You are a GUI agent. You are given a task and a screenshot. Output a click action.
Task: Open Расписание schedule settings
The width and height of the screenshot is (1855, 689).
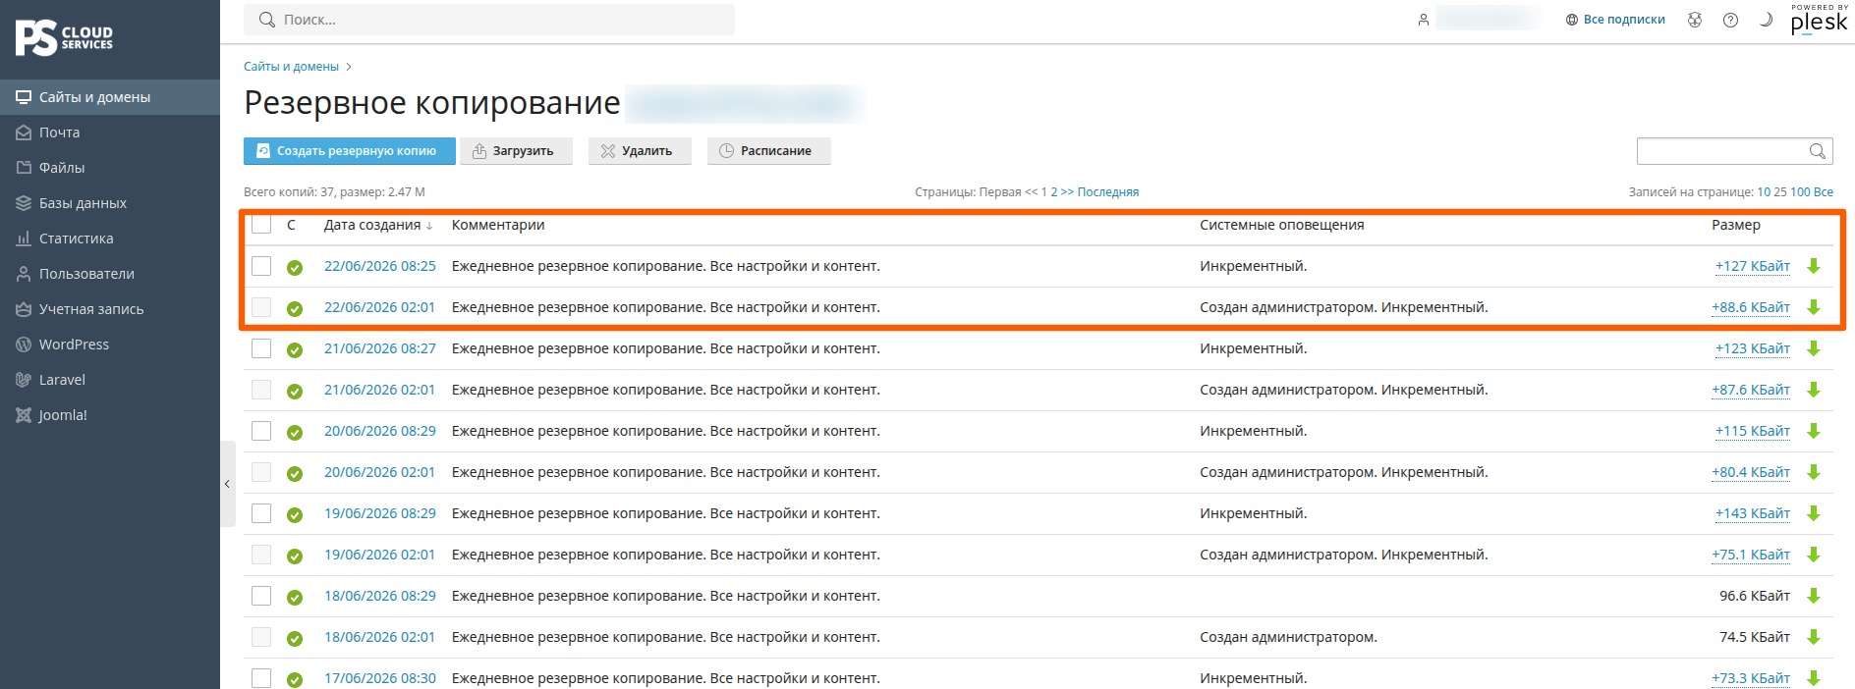tap(768, 151)
